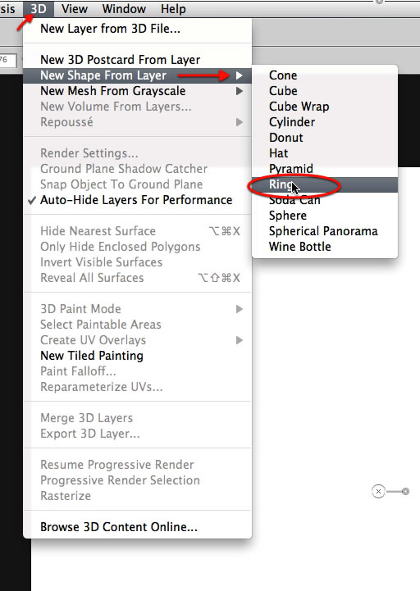Select New 3D Postcard From Layer
This screenshot has width=420, height=591.
[x=137, y=60]
